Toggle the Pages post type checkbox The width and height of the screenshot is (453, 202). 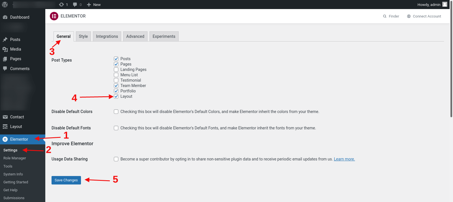coord(116,64)
